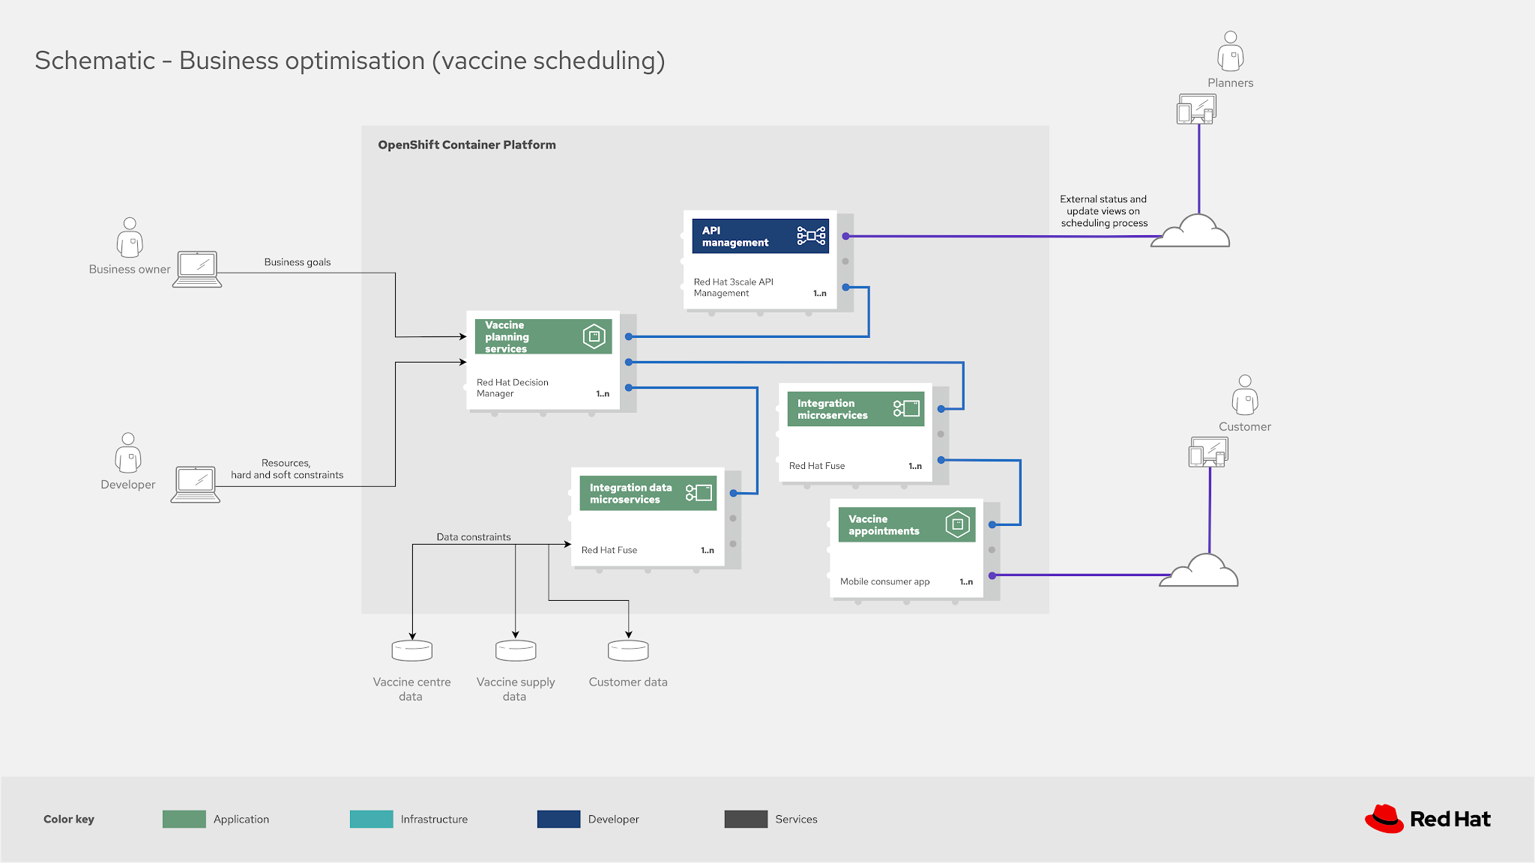The width and height of the screenshot is (1535, 863).
Task: Click the hexagon icon on Vaccine appointments
Action: pos(957,524)
